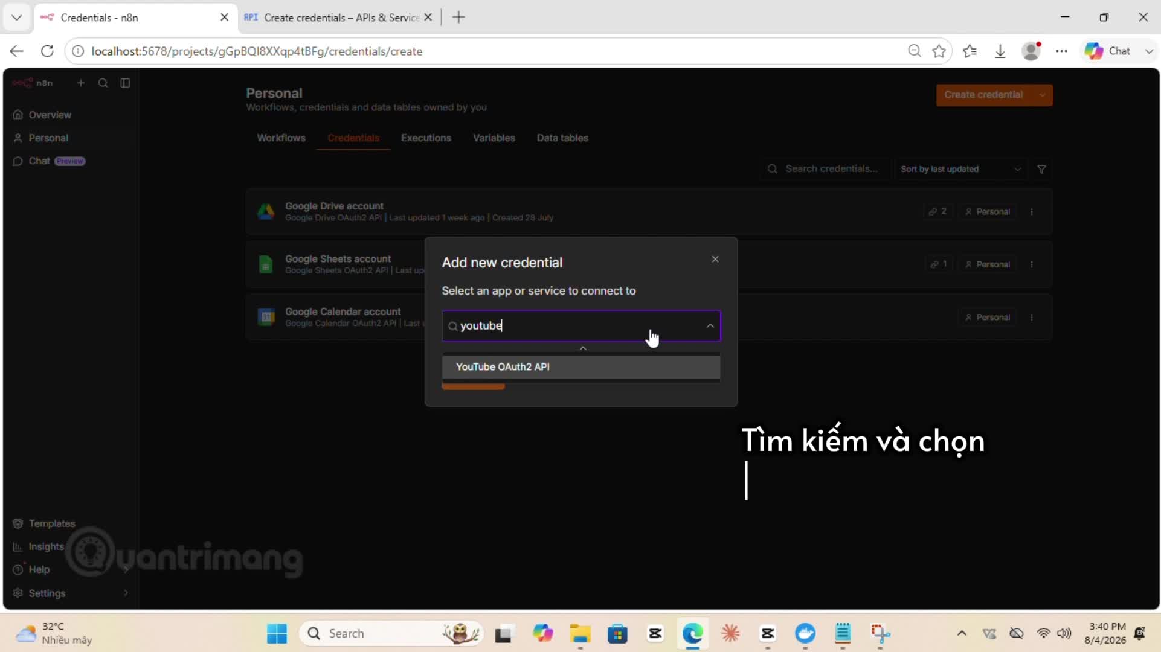Open Chat Preview in sidebar
Screen dimensions: 1161x652
[x=49, y=161]
